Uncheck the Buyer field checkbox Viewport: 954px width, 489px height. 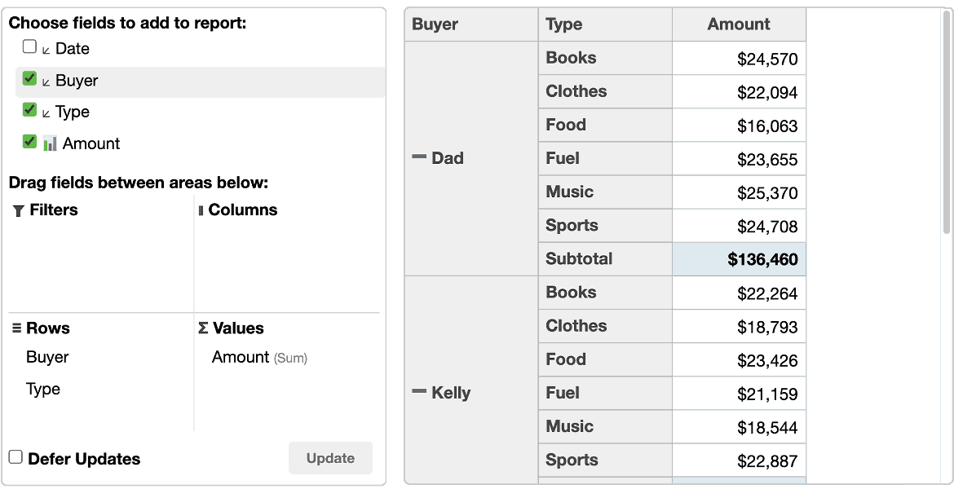click(x=29, y=78)
